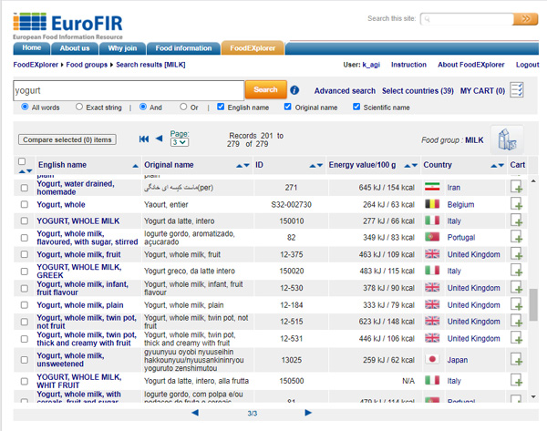547x431 pixels.
Task: Open the Instruction link
Action: [x=408, y=65]
